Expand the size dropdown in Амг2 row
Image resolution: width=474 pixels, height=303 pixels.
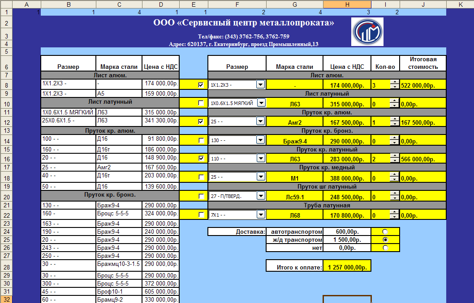[x=261, y=121]
